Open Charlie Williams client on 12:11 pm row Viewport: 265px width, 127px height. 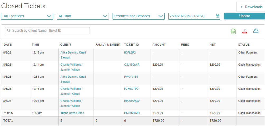[72, 67]
